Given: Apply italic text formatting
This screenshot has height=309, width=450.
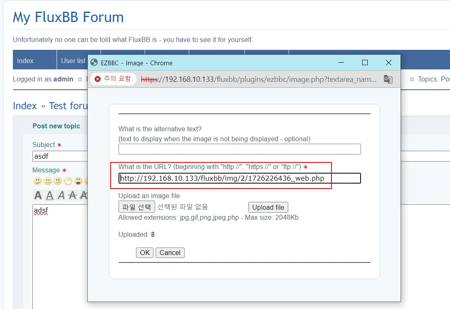Looking at the screenshot, I should click(x=61, y=195).
